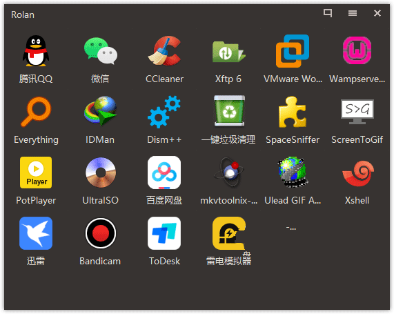394x314 pixels.
Task: Open 迅雷 blue bird icon
Action: [36, 233]
